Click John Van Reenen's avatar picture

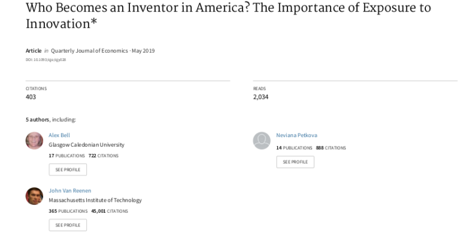pos(34,196)
